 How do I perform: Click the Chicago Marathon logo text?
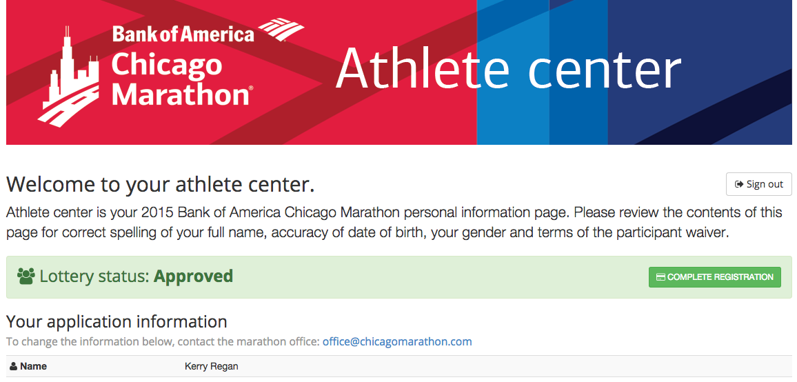tap(179, 79)
